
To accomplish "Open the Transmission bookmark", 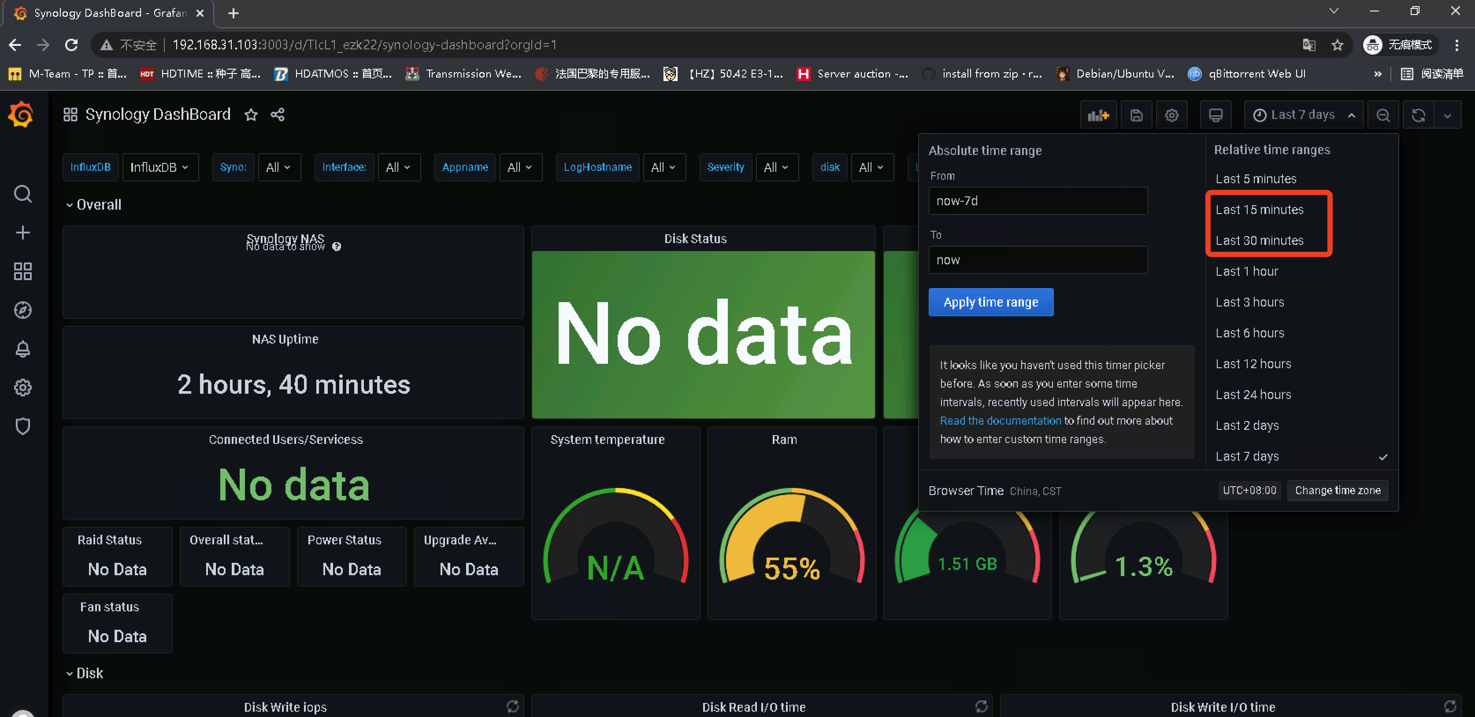I will (x=463, y=74).
